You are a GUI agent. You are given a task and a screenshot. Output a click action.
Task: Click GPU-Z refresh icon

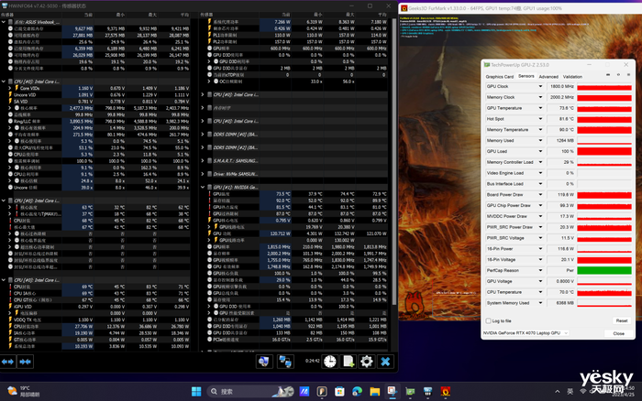coord(618,75)
